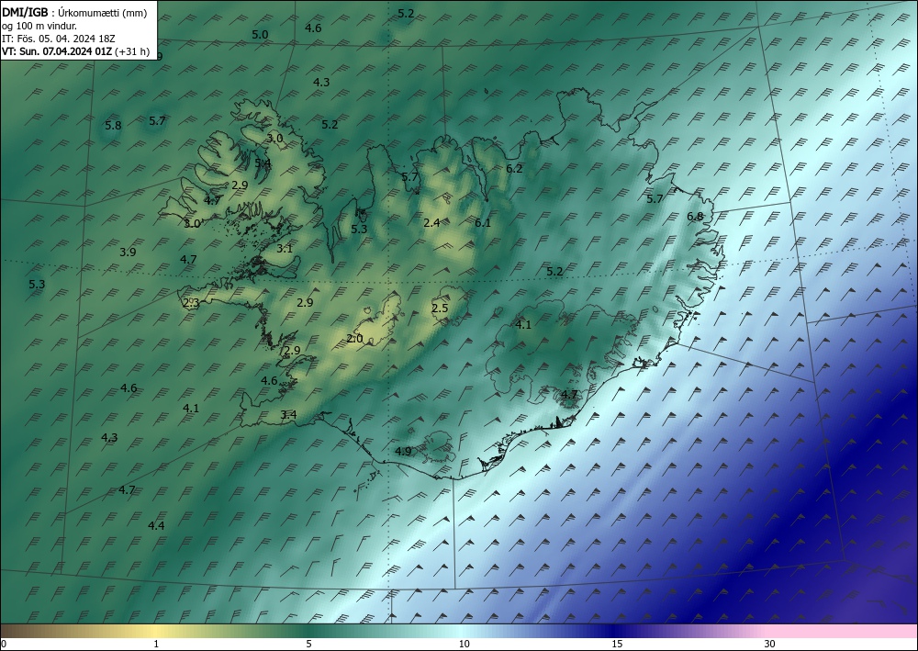Click the 1 tick label on the color scale
Viewport: 918px width, 651px height.
[156, 644]
